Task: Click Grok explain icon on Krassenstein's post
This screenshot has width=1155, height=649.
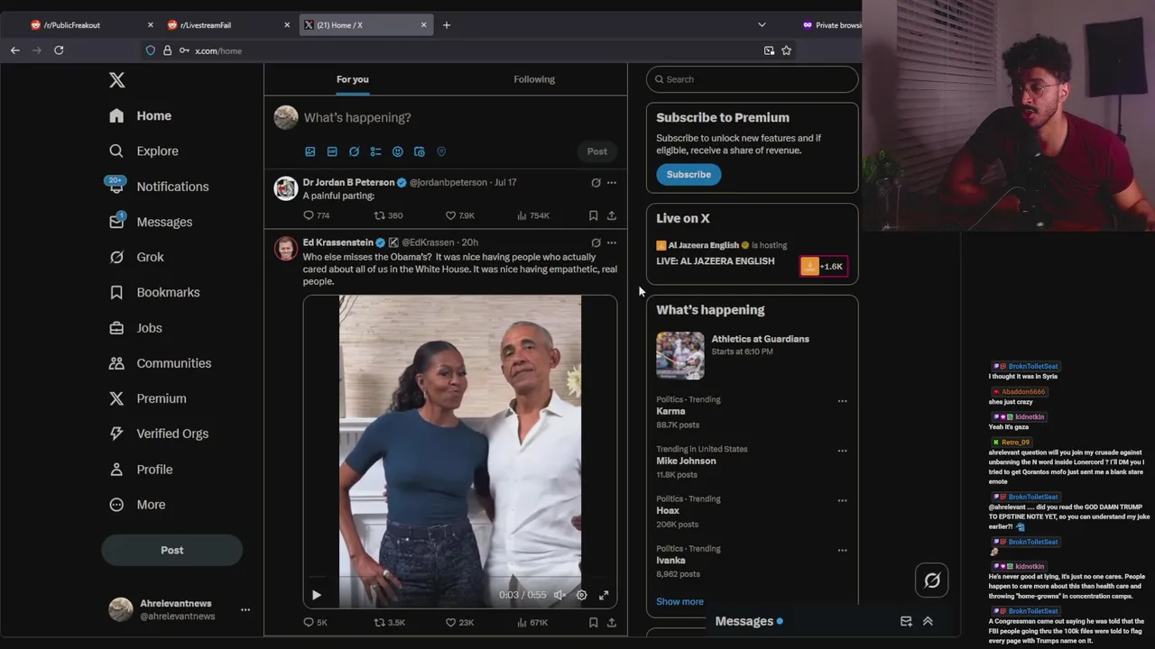Action: 596,242
